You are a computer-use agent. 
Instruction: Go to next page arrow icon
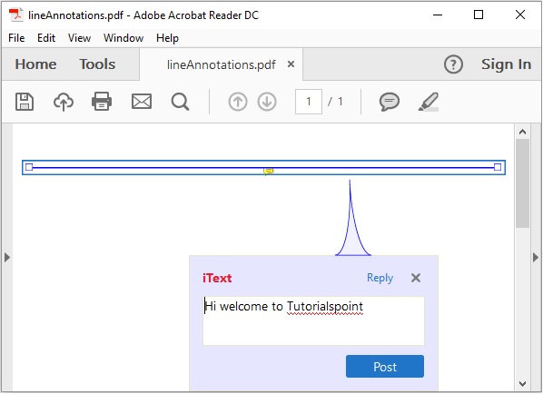coord(267,102)
